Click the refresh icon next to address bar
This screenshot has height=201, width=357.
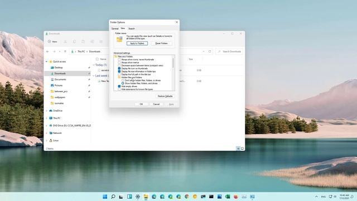210,51
